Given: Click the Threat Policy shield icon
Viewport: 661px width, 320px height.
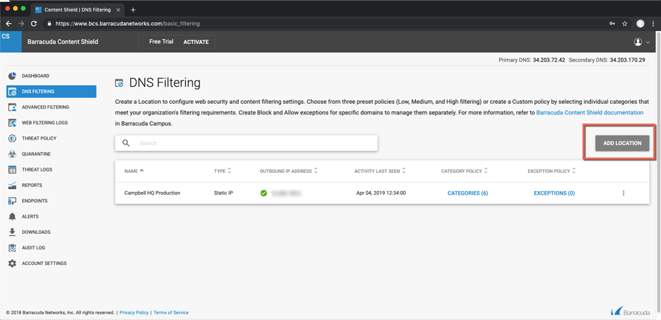Looking at the screenshot, I should tap(12, 138).
